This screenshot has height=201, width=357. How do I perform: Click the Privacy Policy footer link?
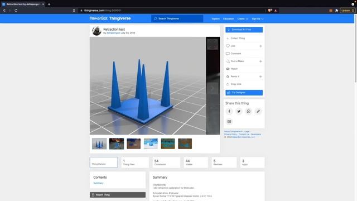coord(230,134)
